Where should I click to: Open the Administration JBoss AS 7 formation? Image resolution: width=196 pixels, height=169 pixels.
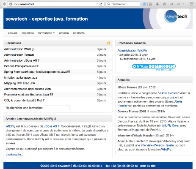click(58, 60)
